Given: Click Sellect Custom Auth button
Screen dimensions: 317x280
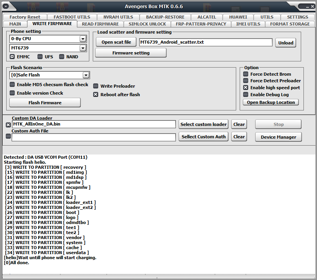Looking at the screenshot, I should point(203,137).
